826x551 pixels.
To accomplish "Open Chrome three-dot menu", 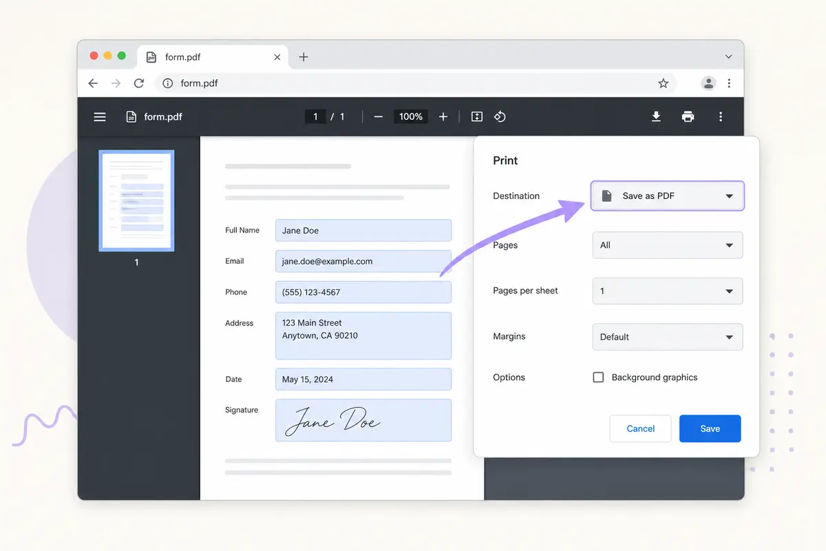I will click(x=729, y=83).
